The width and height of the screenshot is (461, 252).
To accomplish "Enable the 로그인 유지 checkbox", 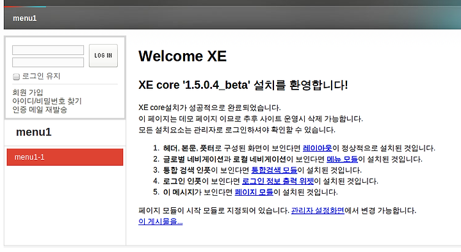I will click(16, 77).
